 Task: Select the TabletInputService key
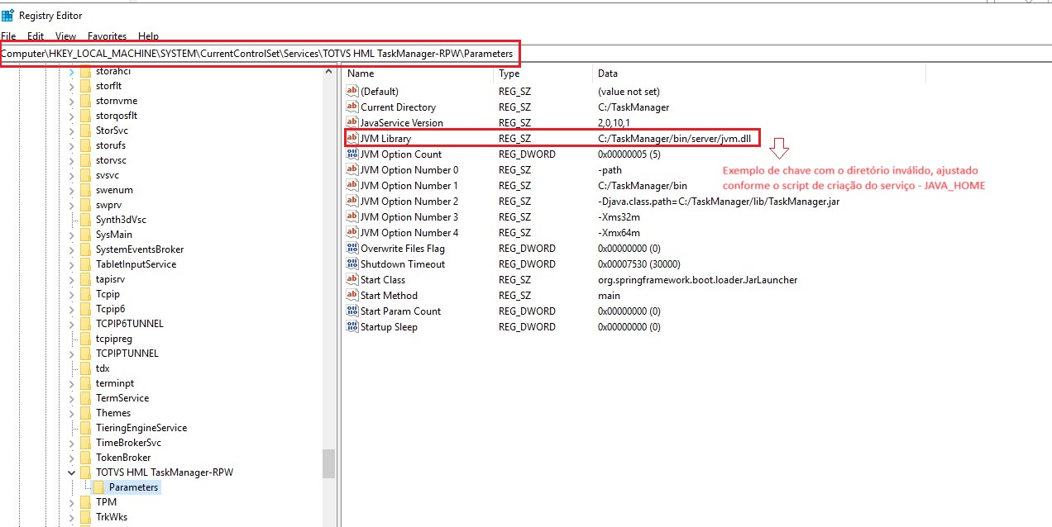coord(136,264)
